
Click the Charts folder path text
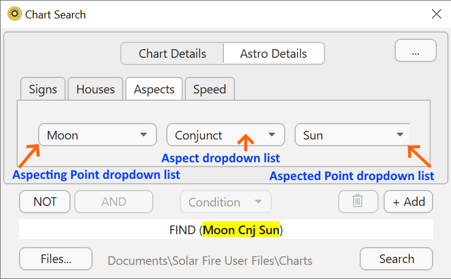point(210,261)
